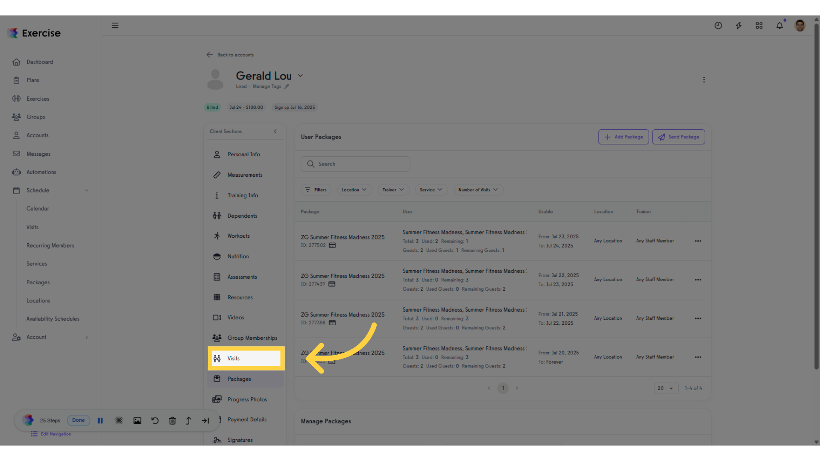The width and height of the screenshot is (820, 461).
Task: Click the lightning bolt quick actions icon
Action: 738,26
